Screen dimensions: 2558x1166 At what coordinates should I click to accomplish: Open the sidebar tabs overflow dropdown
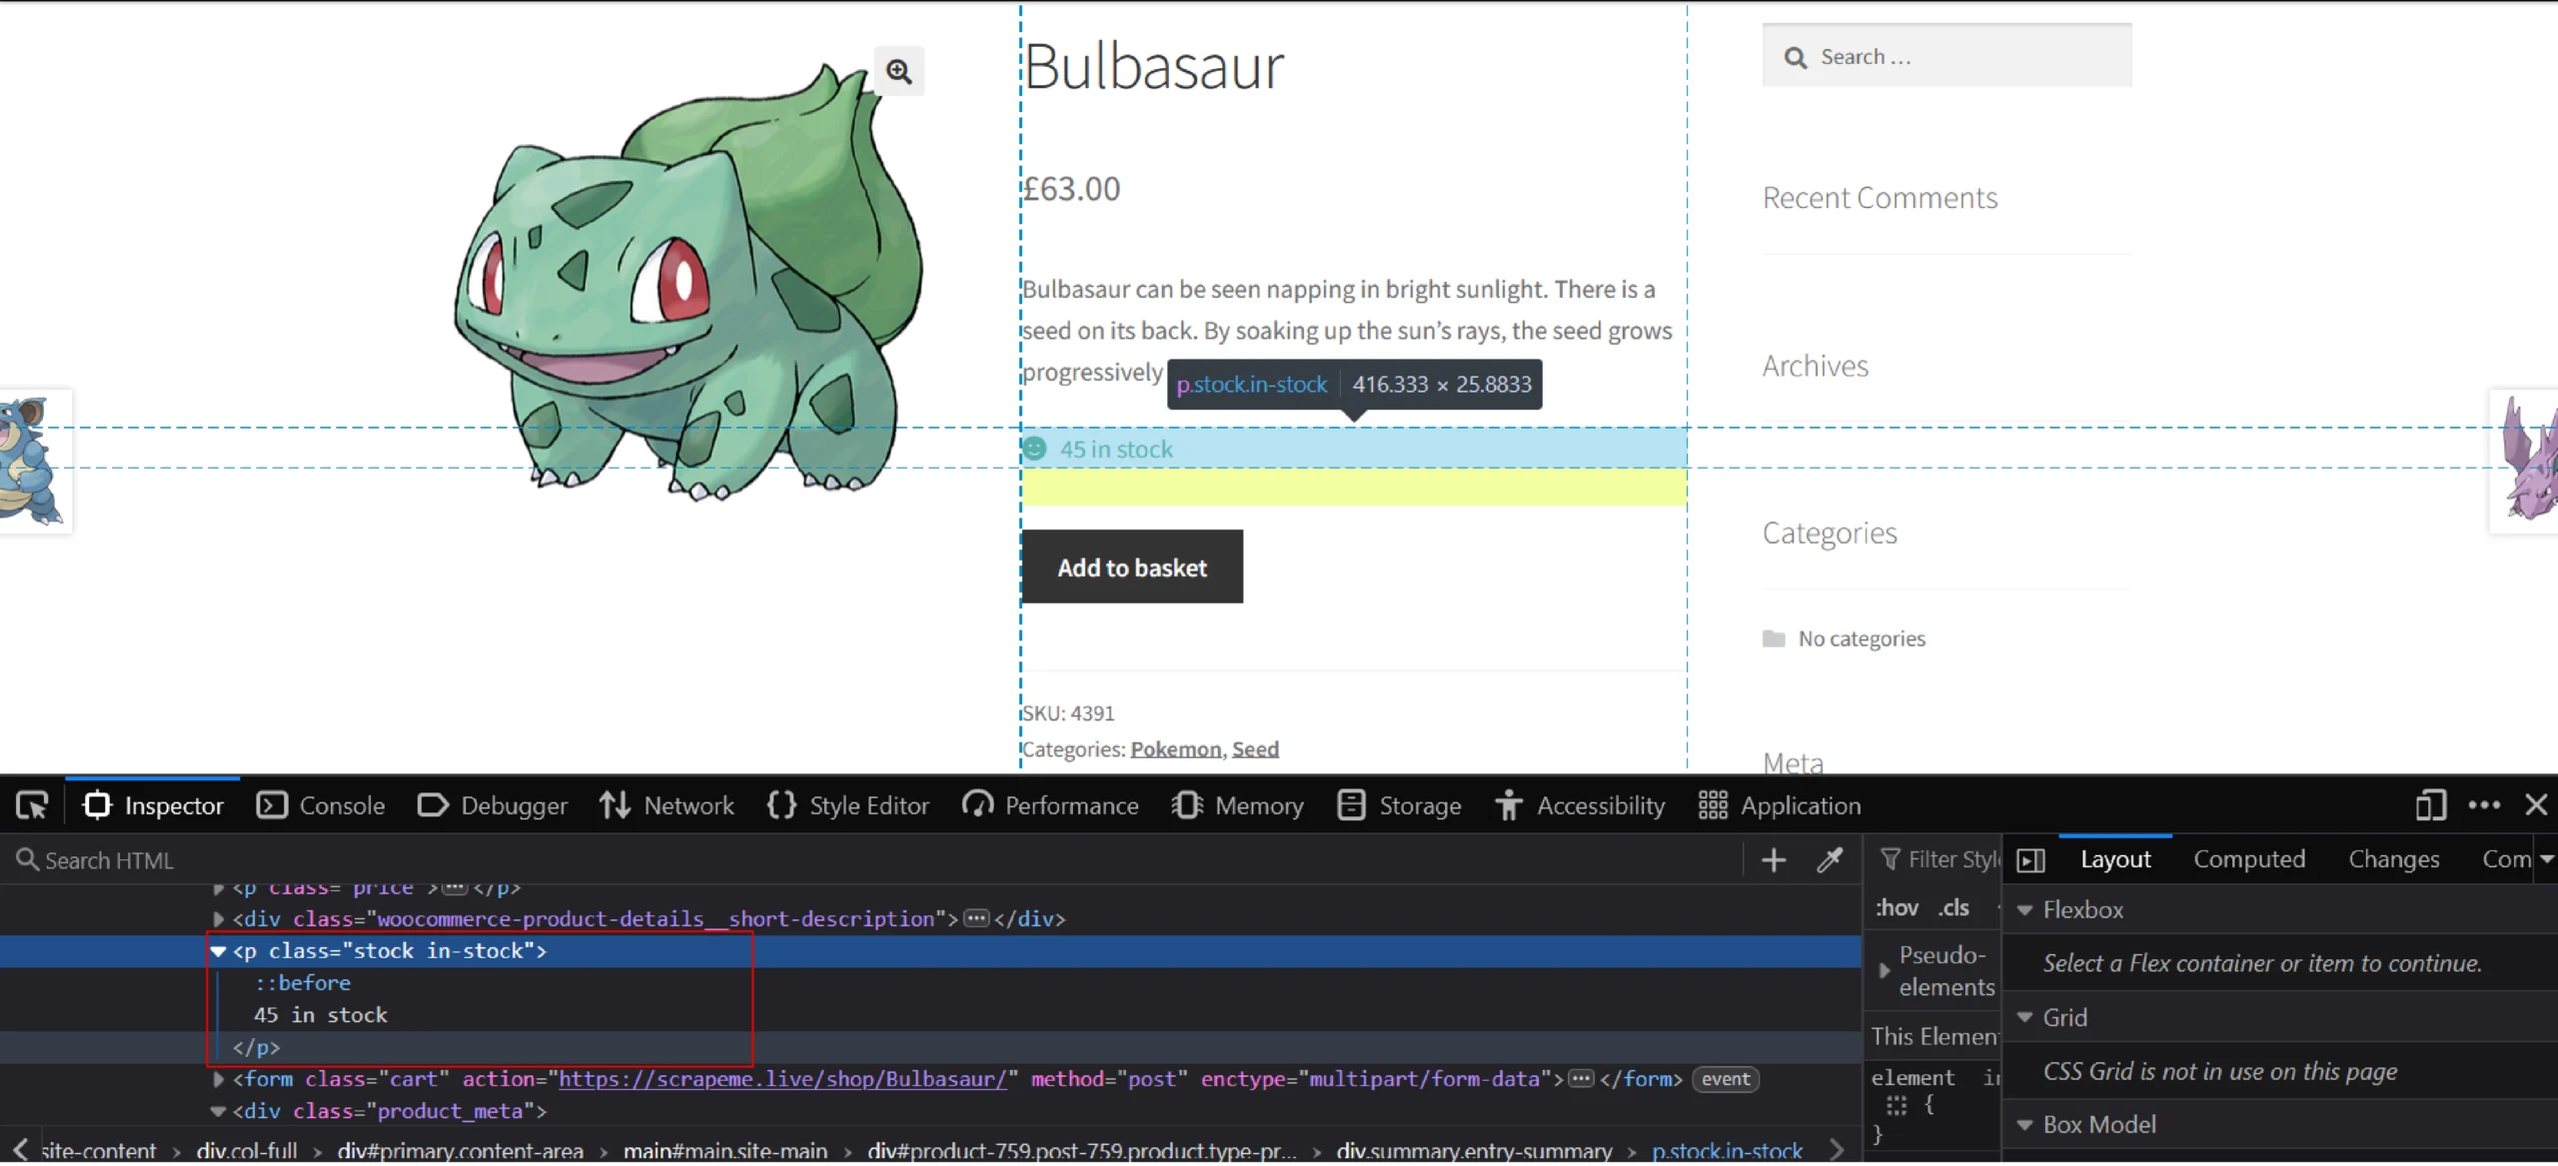2546,859
